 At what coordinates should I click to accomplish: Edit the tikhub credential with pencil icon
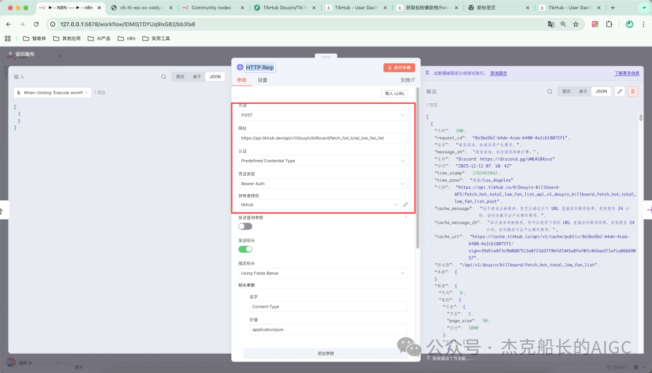pyautogui.click(x=406, y=205)
